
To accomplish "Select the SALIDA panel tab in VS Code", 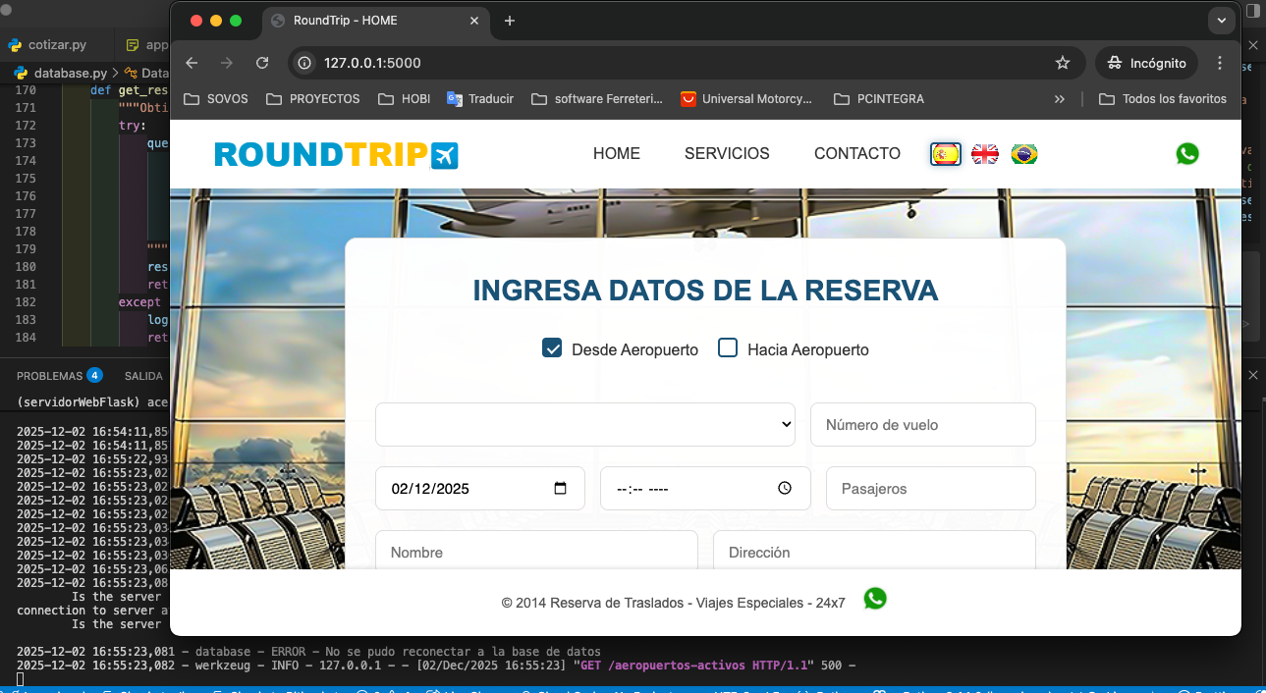I will click(x=143, y=376).
